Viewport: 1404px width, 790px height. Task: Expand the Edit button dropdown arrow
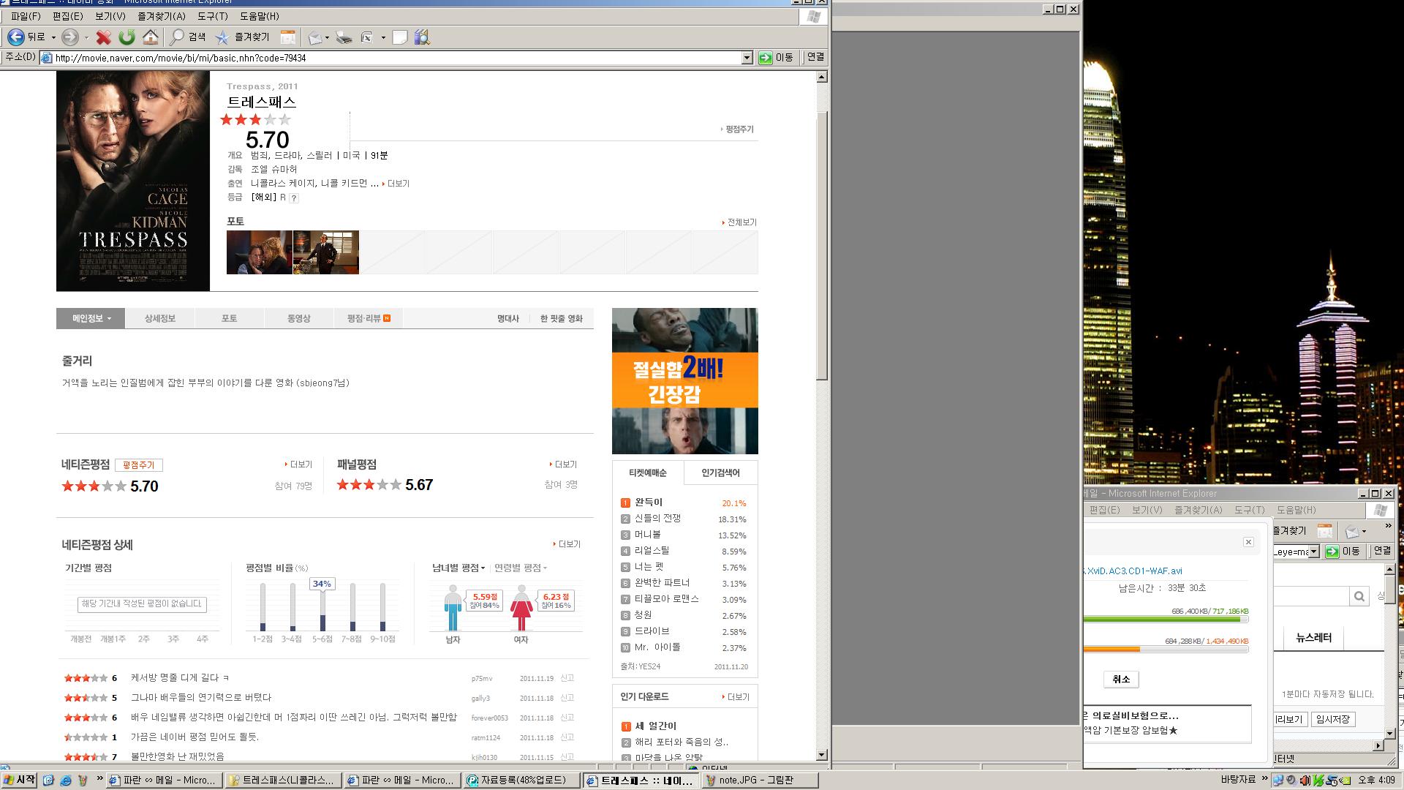pos(383,37)
